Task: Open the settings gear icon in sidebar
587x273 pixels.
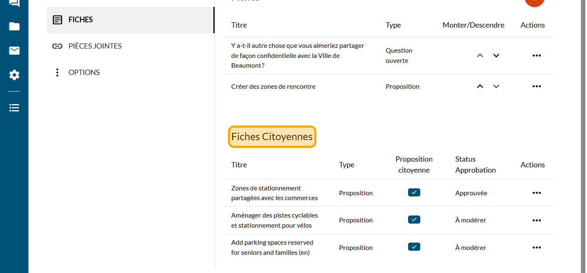Action: pos(14,75)
